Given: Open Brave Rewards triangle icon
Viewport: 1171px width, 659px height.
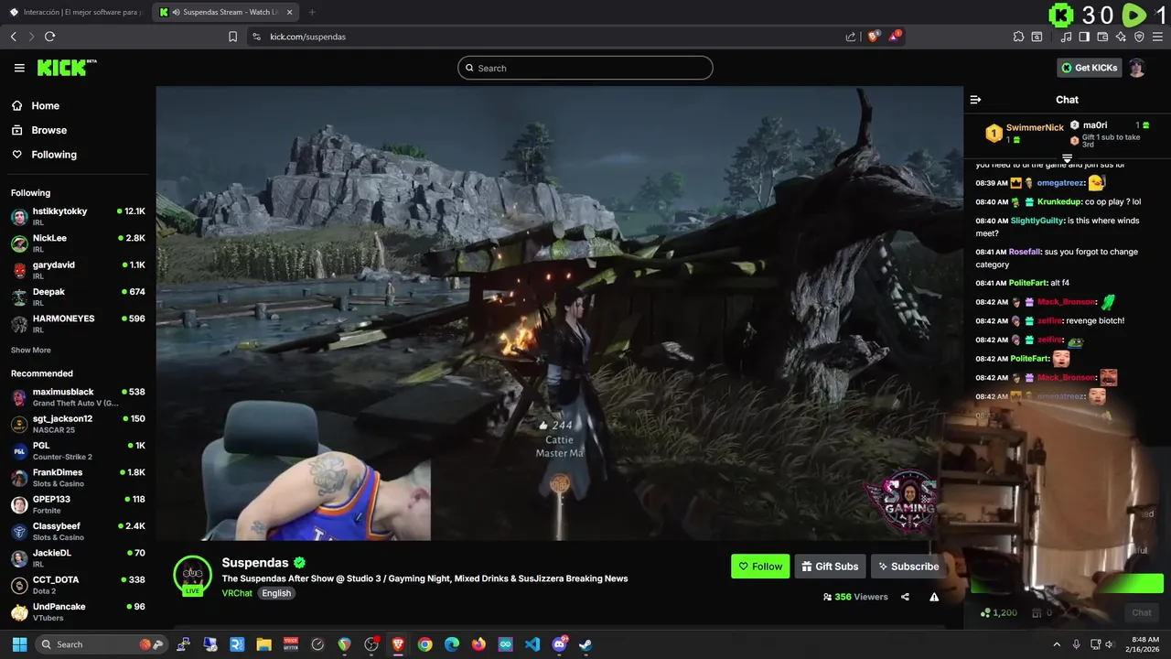Looking at the screenshot, I should pos(895,37).
